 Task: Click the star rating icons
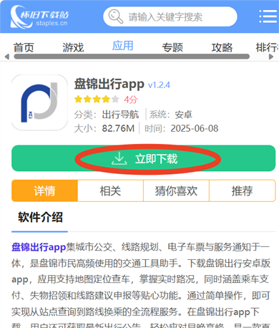coord(97,99)
